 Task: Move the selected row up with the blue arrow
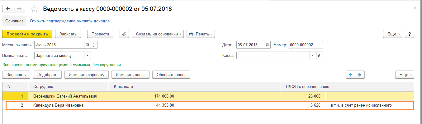(x=351, y=75)
